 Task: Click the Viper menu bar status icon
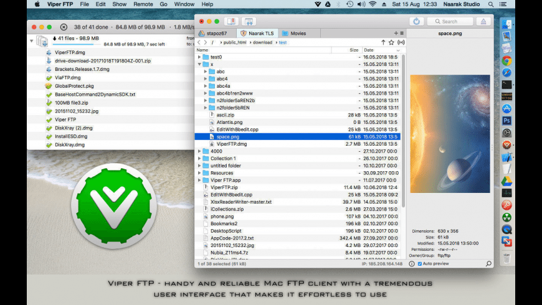pyautogui.click(x=318, y=4)
